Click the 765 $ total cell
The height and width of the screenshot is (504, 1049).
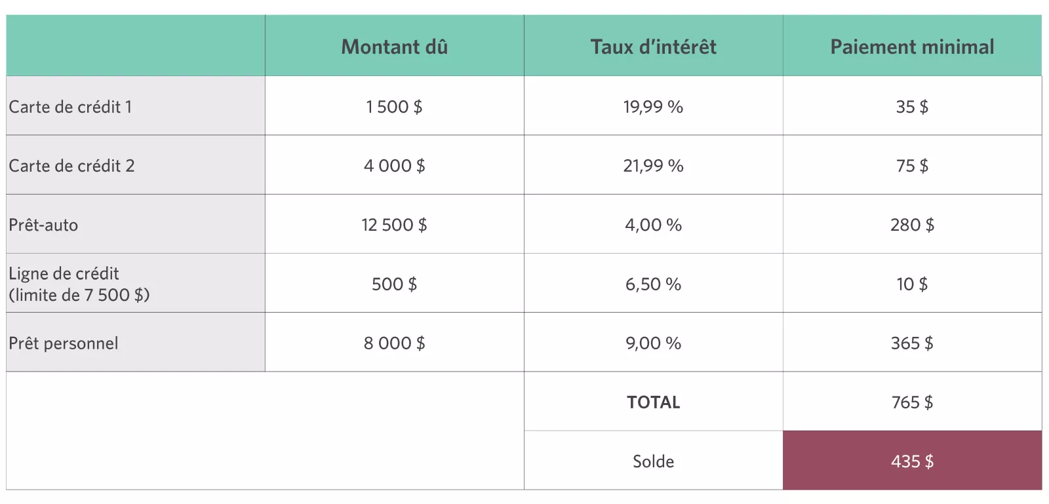(x=912, y=402)
